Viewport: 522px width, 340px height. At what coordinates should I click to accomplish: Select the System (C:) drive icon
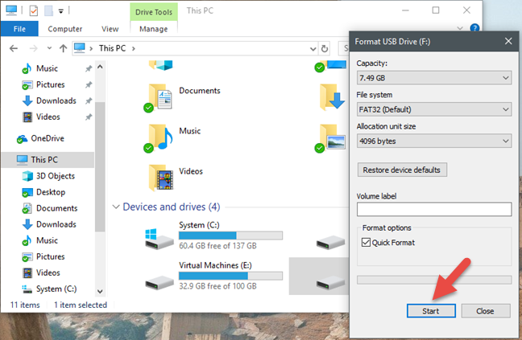coord(159,239)
